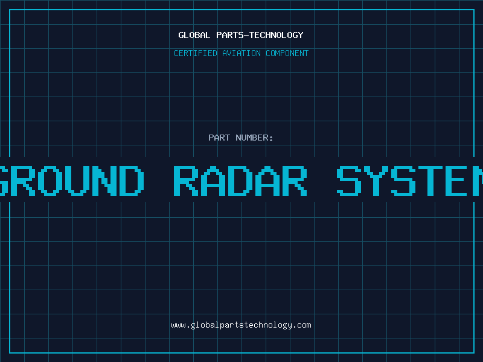Click the GROUND RADAR SYSTEM banner text
This screenshot has width=483, height=362.
pos(241,180)
